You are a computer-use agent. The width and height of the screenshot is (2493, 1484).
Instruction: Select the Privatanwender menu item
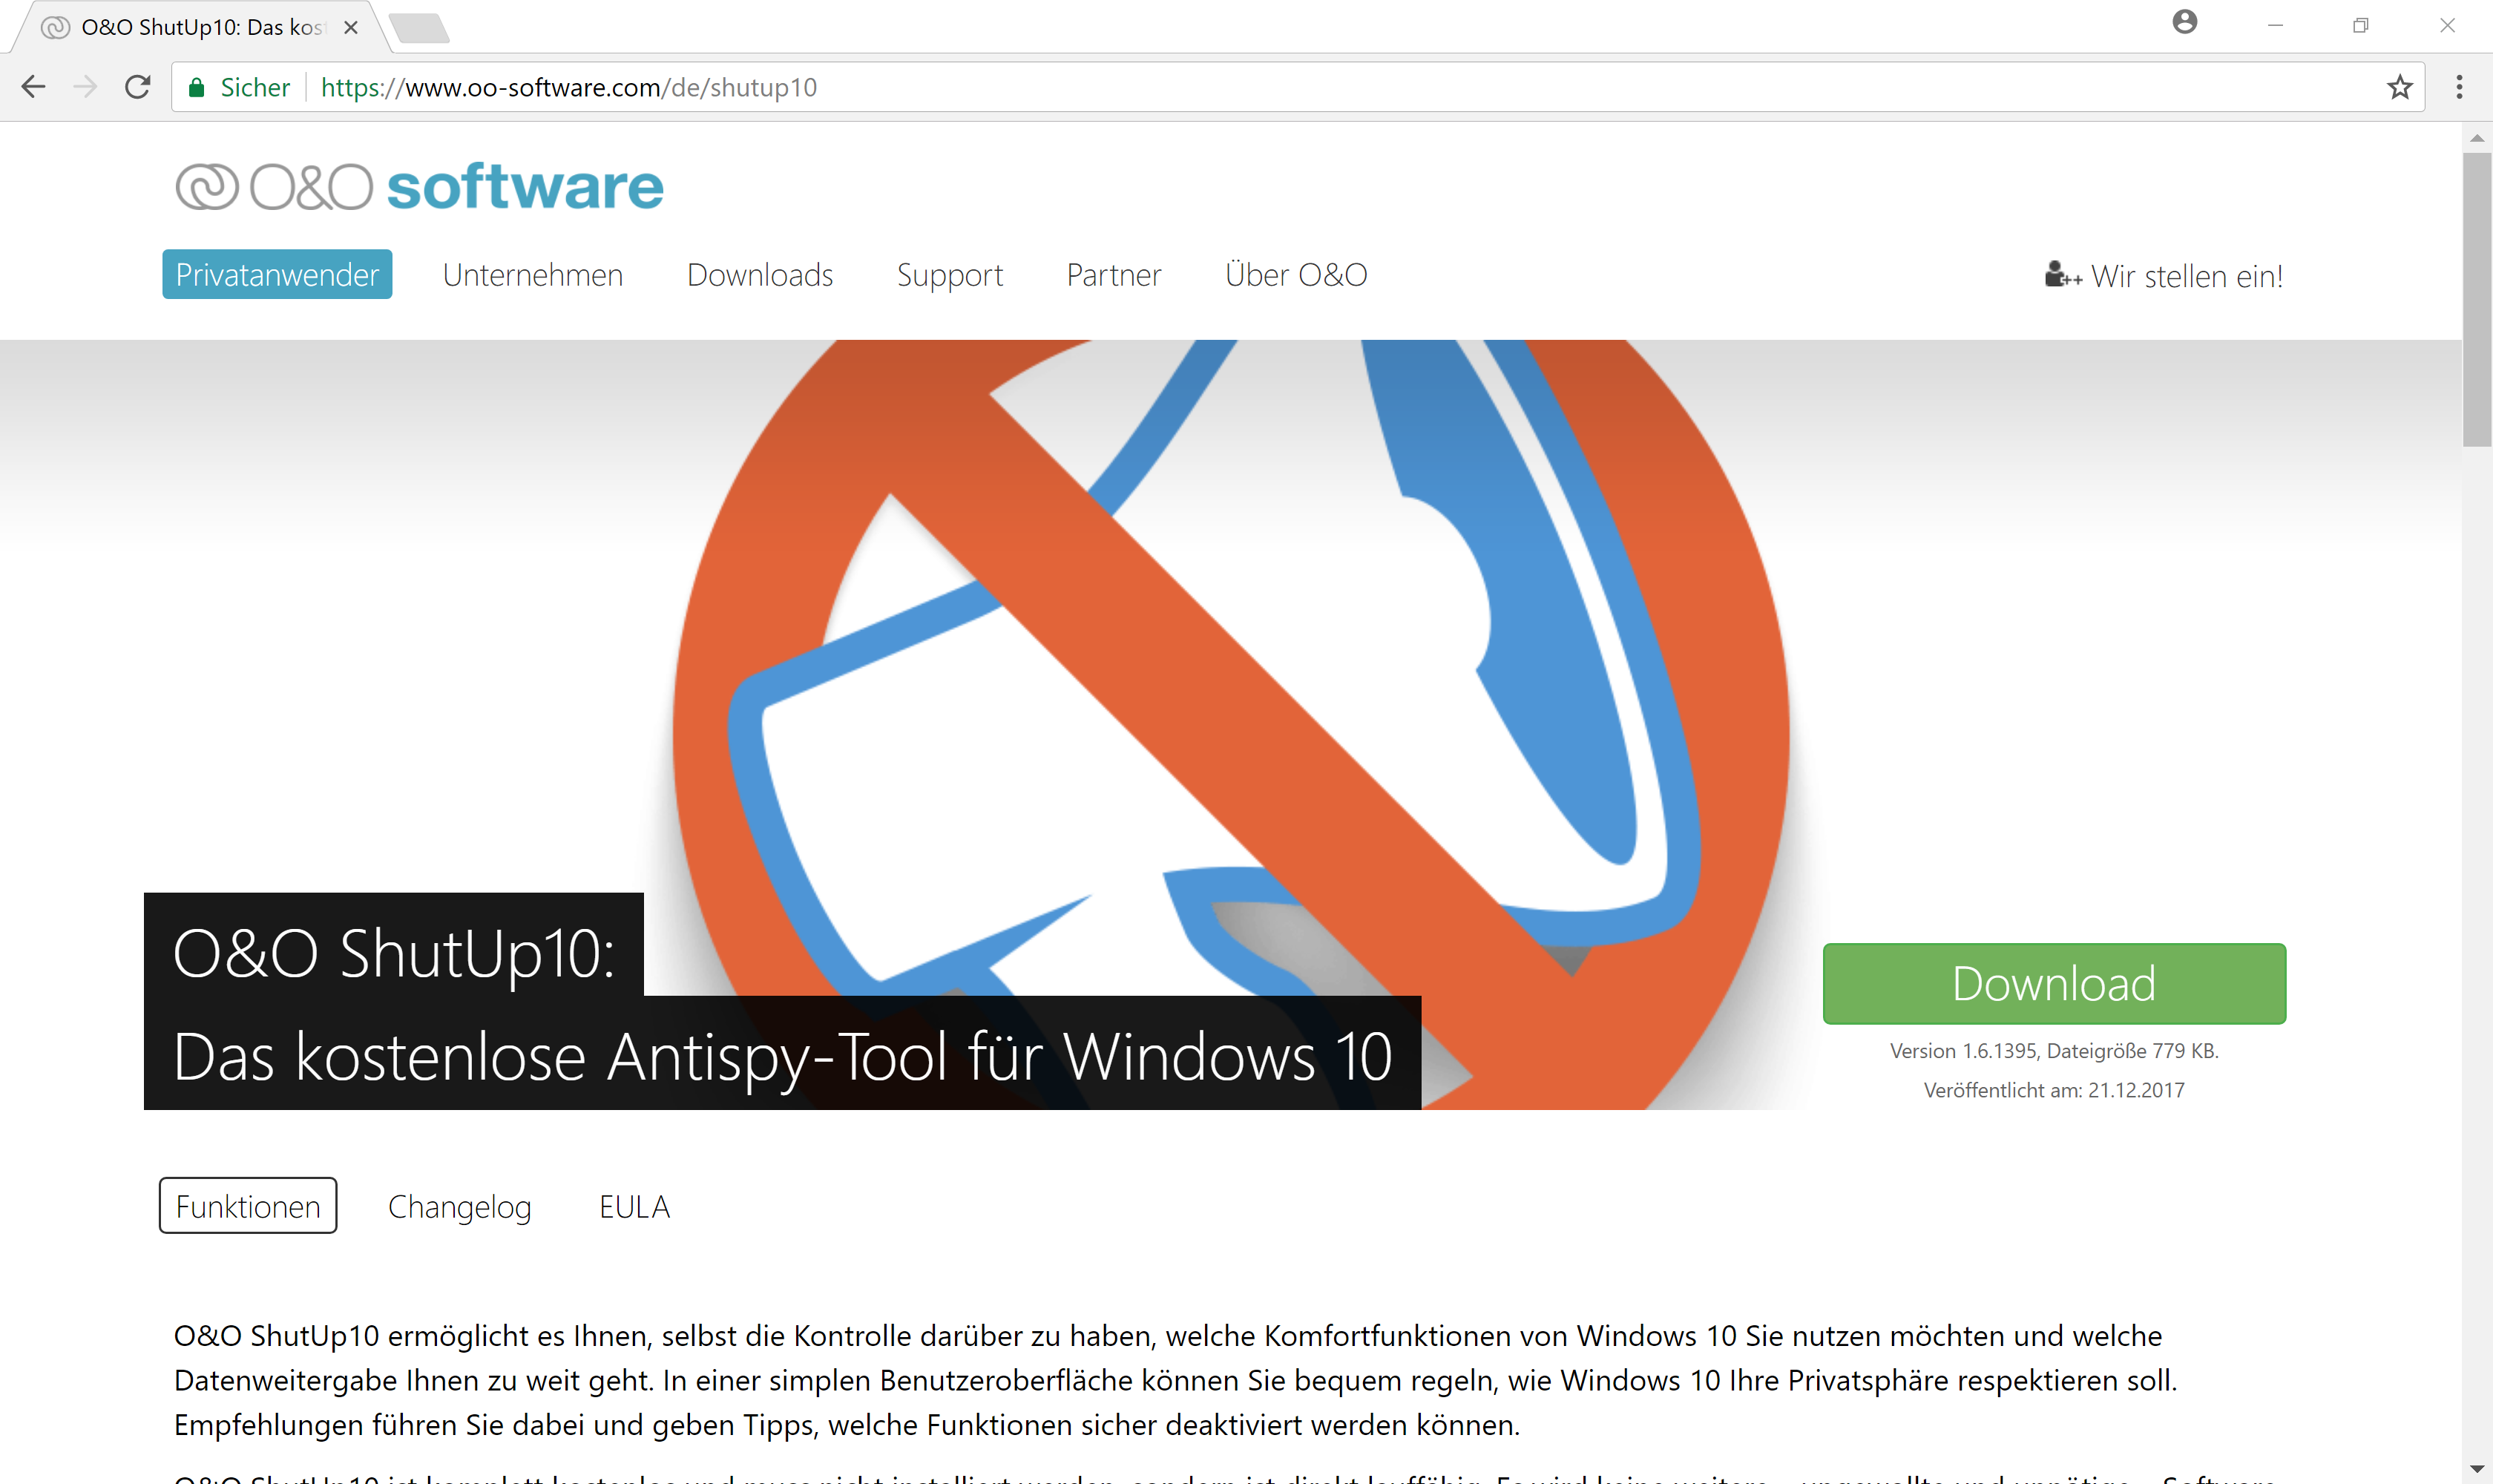click(x=277, y=275)
